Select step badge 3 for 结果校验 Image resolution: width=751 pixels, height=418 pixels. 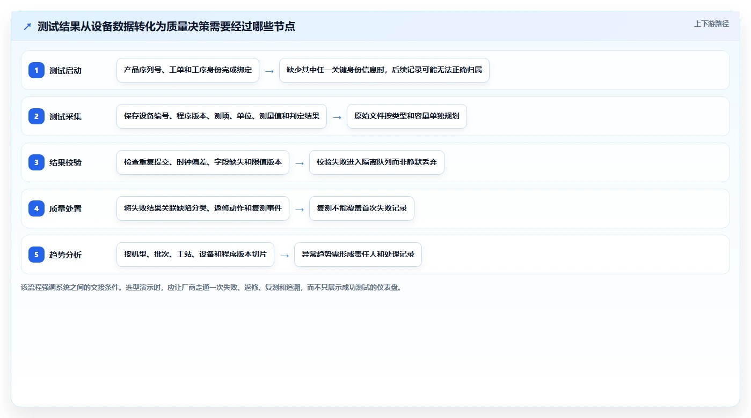click(x=37, y=162)
